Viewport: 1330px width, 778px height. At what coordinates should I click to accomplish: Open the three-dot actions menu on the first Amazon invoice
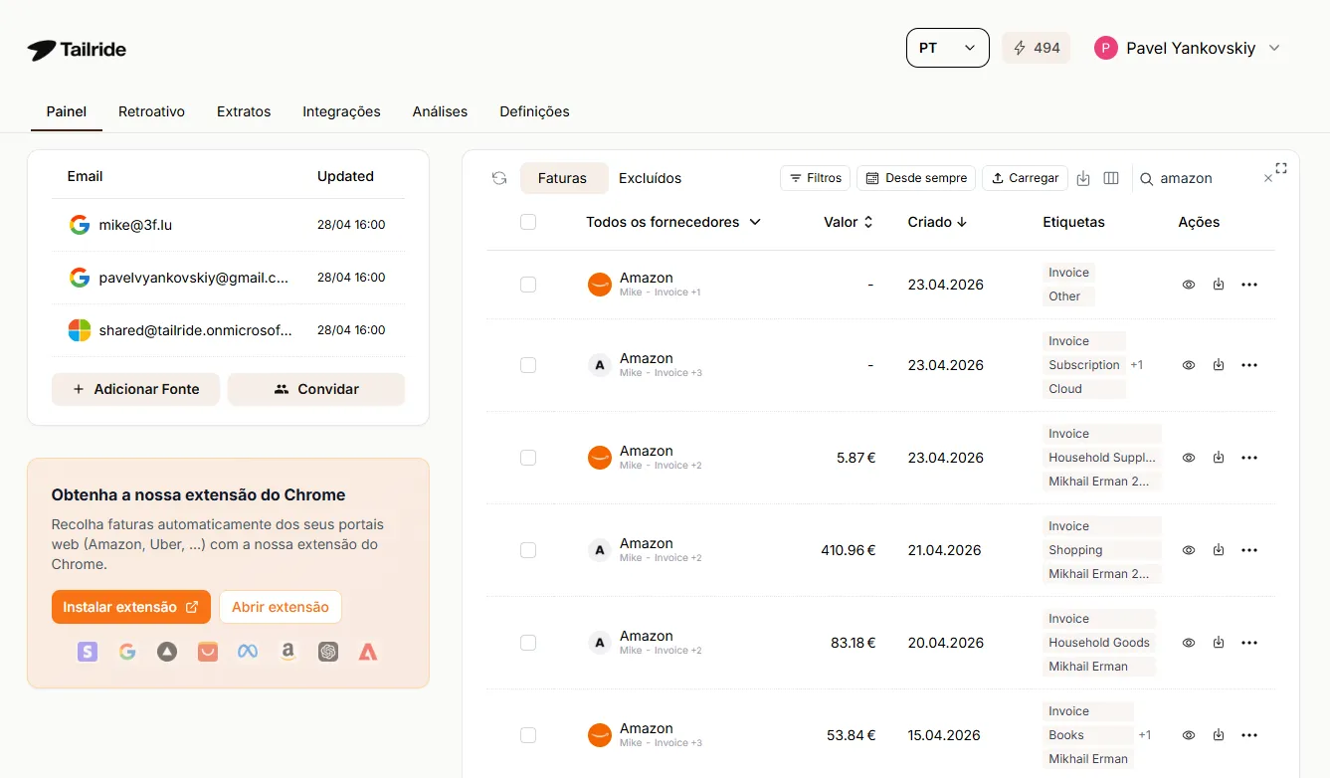pyautogui.click(x=1249, y=285)
